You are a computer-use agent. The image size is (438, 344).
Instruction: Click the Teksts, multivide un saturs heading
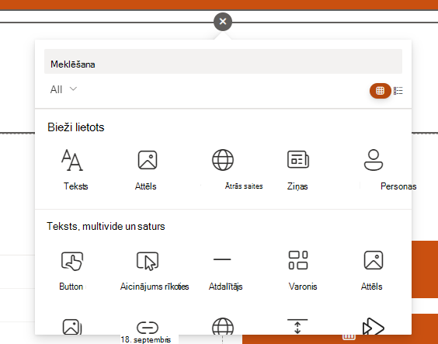tap(106, 226)
